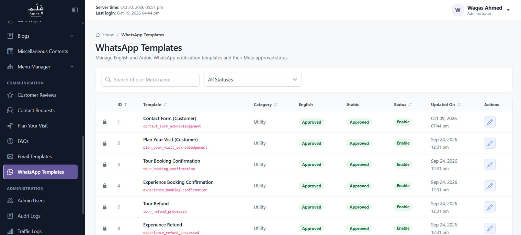Edit the Experience Booking Confirmation template

(x=490, y=186)
